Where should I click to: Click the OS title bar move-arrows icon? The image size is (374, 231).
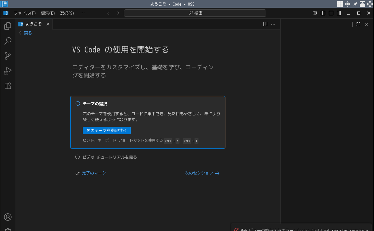(x=348, y=4)
